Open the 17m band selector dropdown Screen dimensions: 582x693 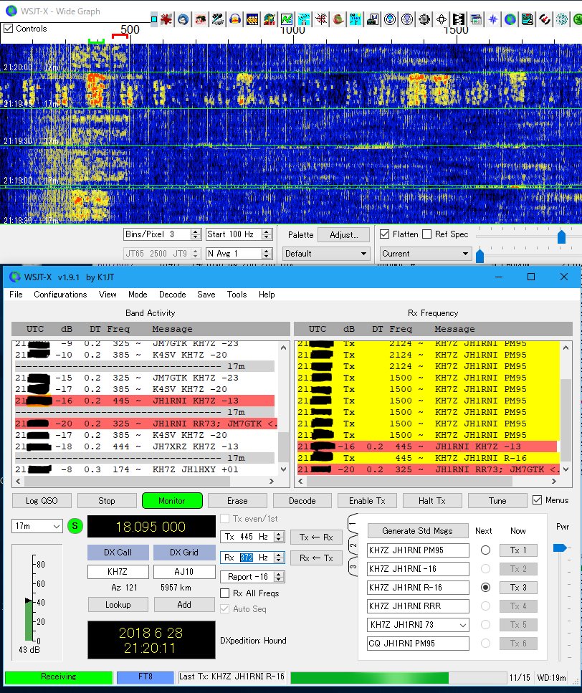(37, 526)
